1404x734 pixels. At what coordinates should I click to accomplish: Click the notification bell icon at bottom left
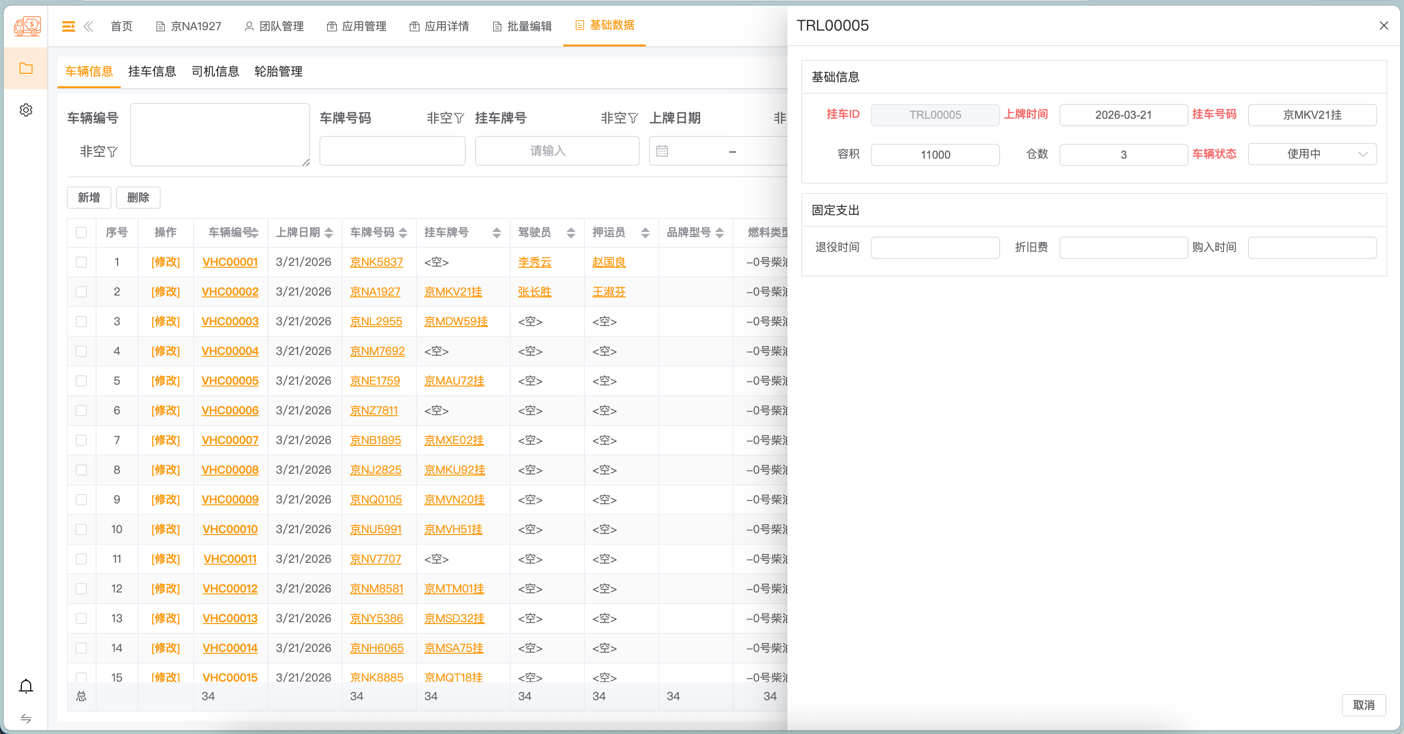click(26, 687)
